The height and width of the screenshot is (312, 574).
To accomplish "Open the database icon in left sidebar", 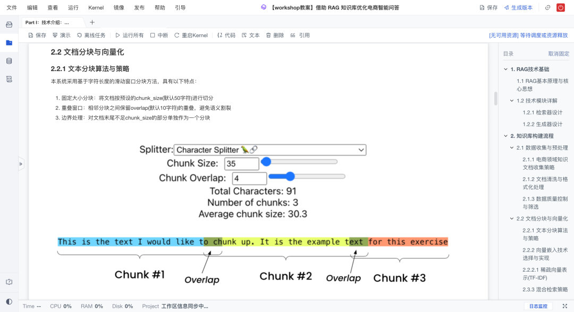I will [9, 61].
